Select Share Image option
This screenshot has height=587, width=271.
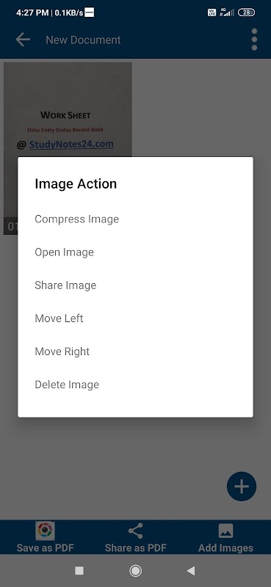[135, 285]
